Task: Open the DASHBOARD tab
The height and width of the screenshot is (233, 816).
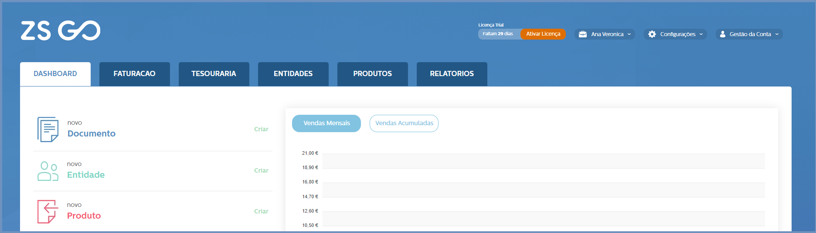Action: pos(55,74)
